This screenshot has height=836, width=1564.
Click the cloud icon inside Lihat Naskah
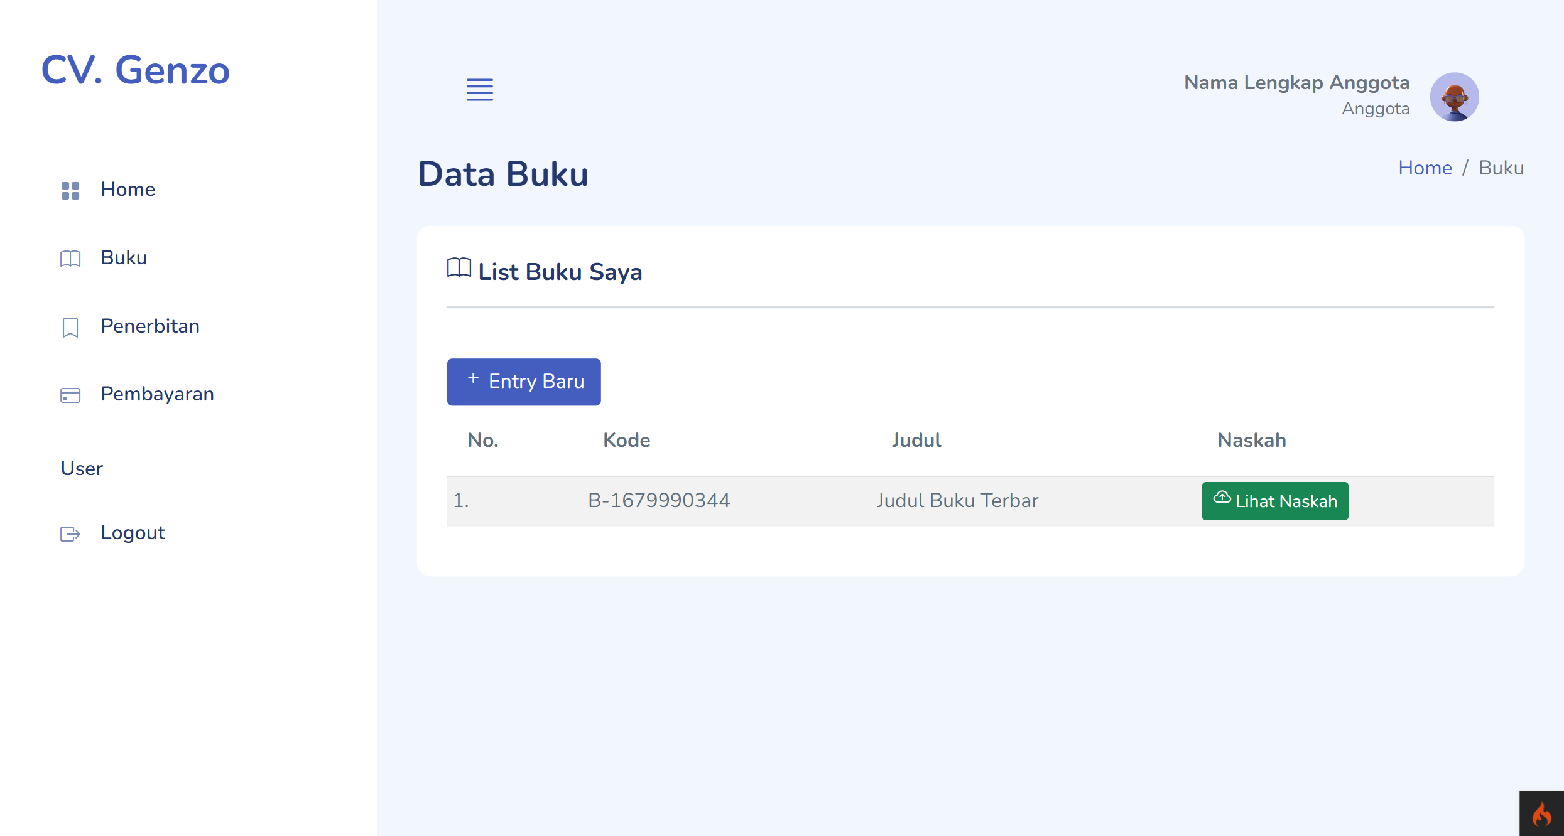click(1222, 499)
